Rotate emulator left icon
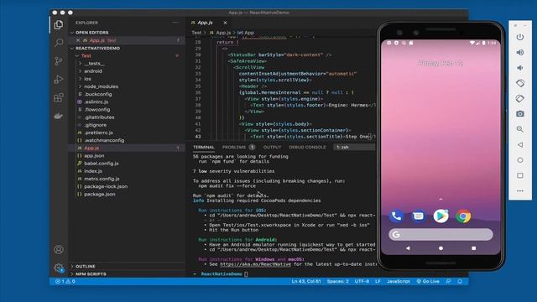Screen dimensions: 537x302 pos(520,83)
